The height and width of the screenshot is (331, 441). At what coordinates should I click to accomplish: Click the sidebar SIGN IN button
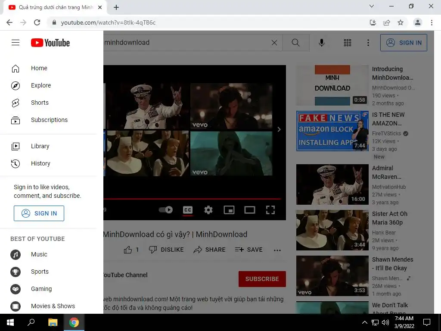click(39, 213)
